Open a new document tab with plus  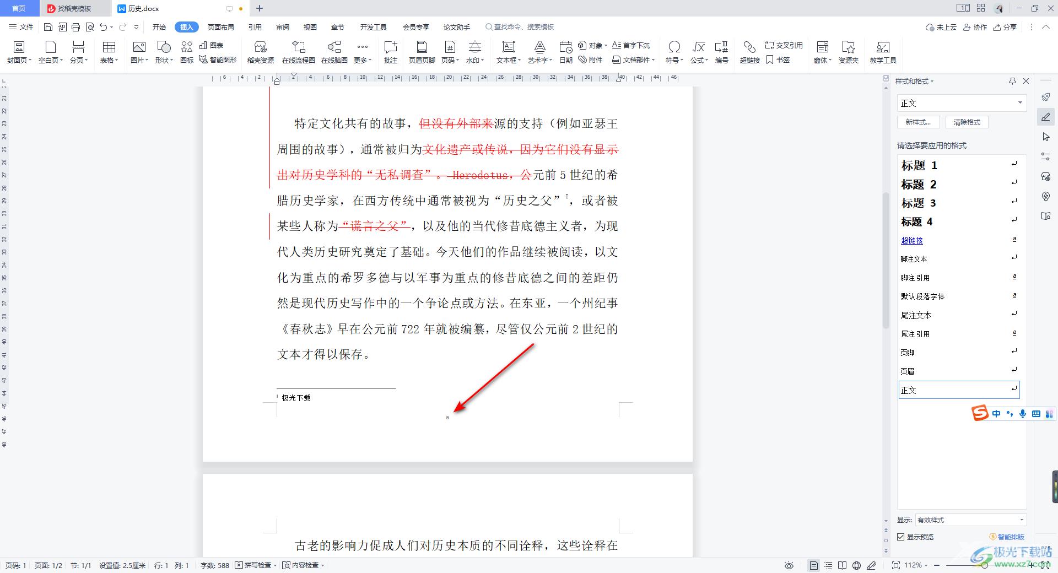click(260, 8)
